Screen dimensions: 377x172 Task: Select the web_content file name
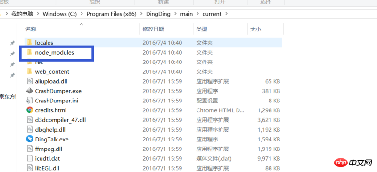[52, 72]
